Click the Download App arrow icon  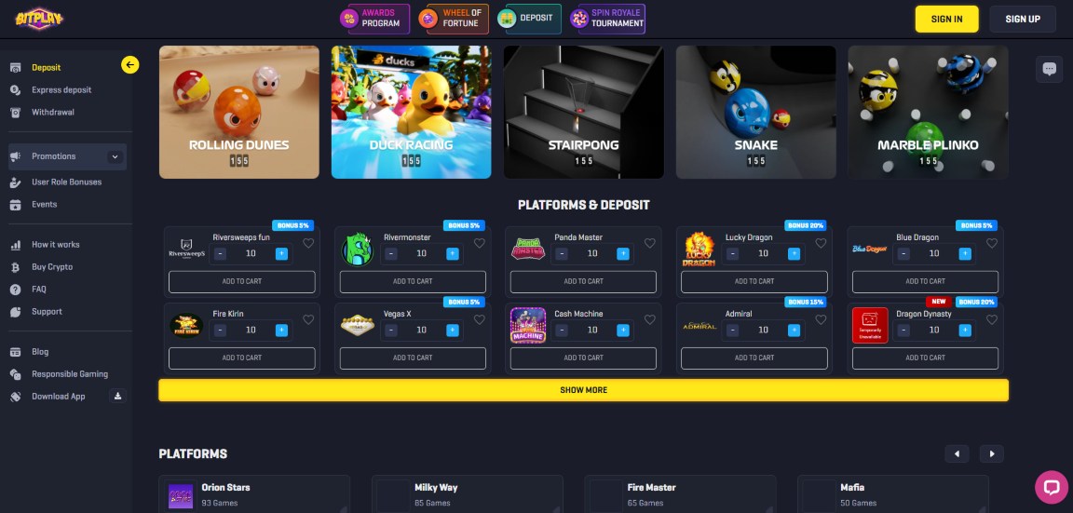click(x=117, y=396)
